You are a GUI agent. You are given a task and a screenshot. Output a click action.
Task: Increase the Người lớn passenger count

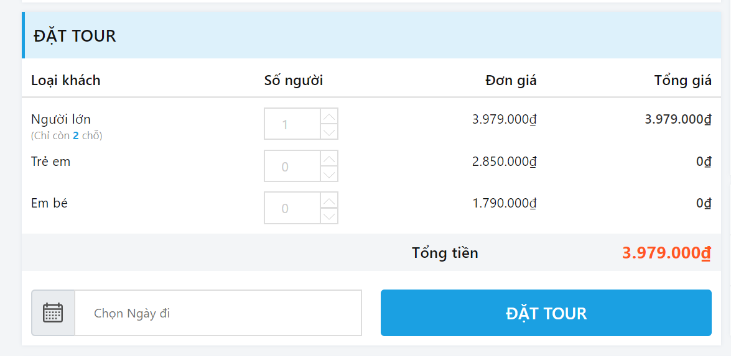tap(329, 116)
